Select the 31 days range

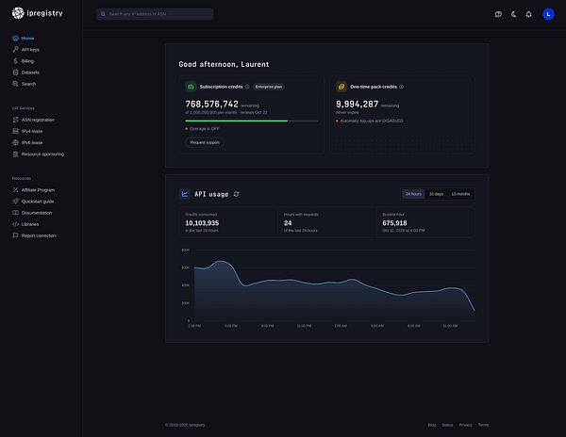pyautogui.click(x=436, y=194)
